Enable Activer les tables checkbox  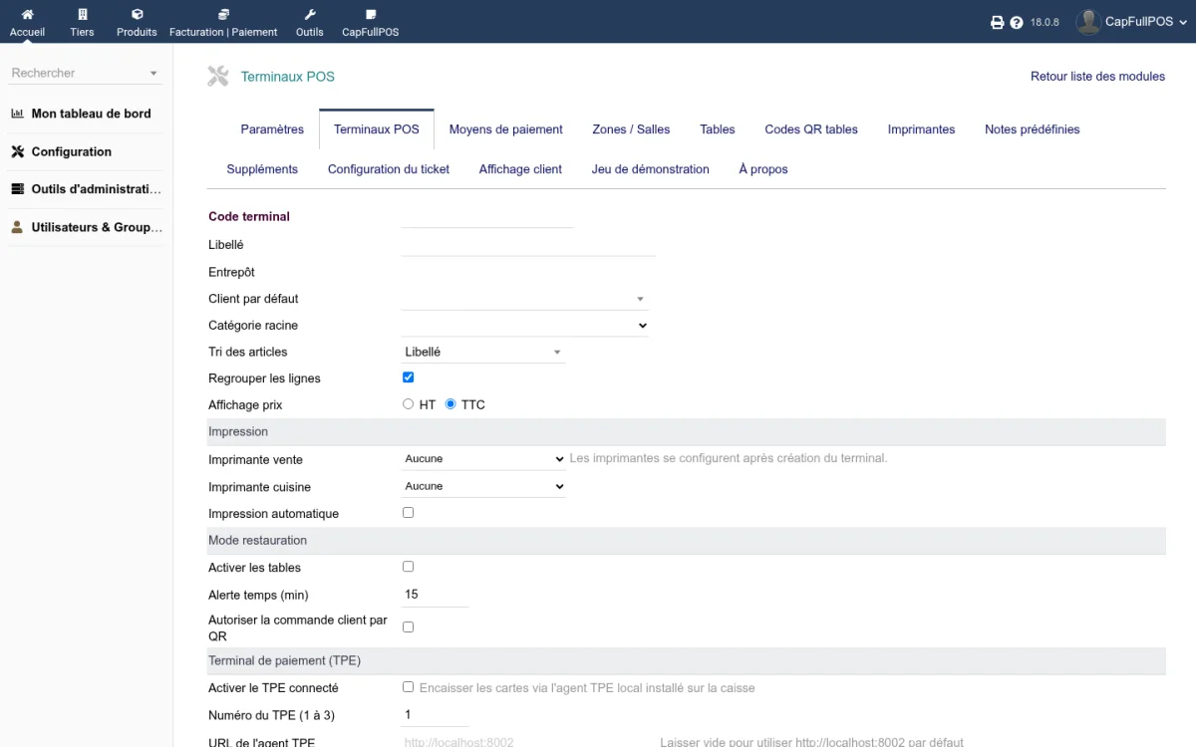(408, 567)
